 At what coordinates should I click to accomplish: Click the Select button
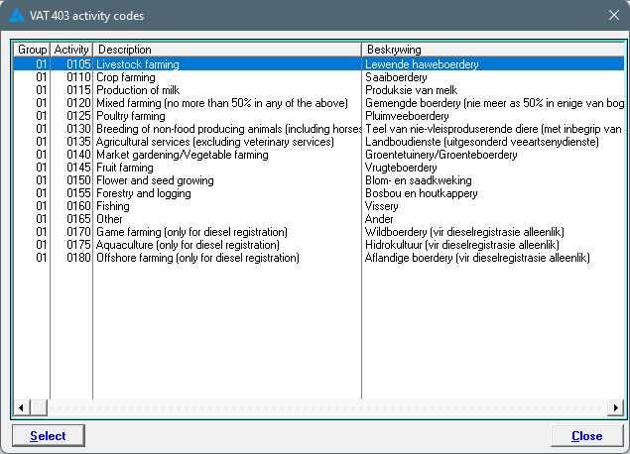(x=49, y=435)
